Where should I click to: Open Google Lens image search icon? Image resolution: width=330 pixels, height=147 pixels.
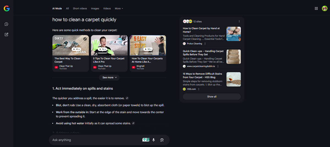pos(162,140)
